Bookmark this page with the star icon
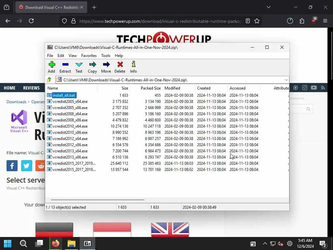 click(x=257, y=21)
